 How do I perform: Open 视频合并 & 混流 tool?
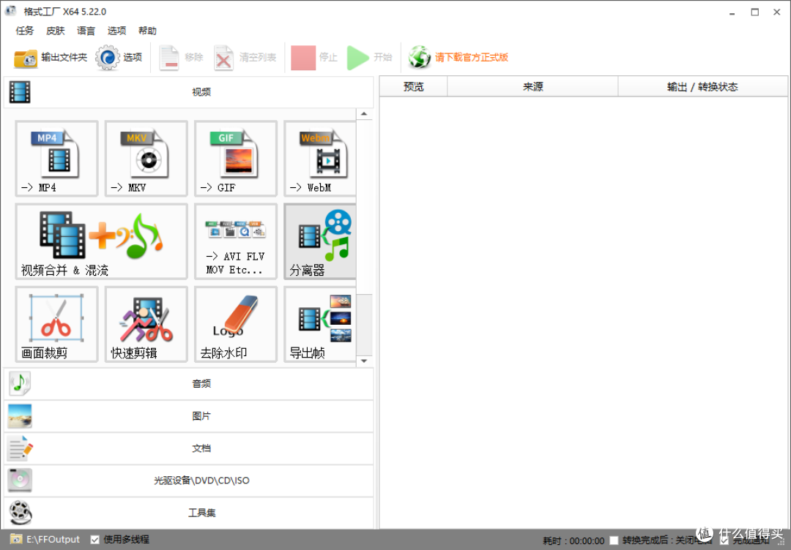point(101,241)
